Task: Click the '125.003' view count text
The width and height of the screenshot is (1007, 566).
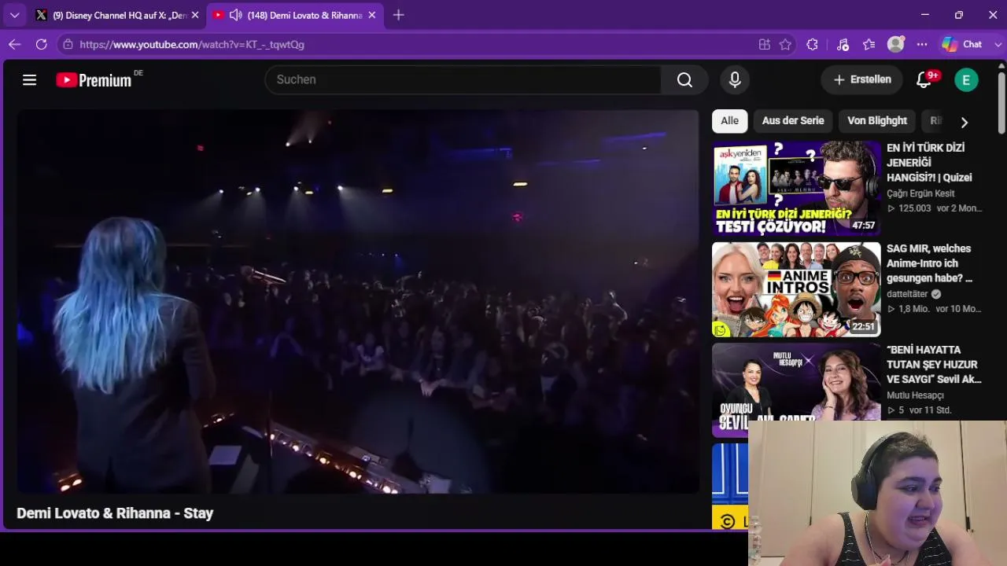Action: tap(914, 208)
